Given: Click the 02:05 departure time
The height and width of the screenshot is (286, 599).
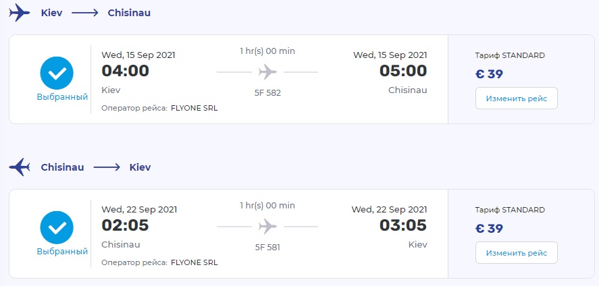Looking at the screenshot, I should click(125, 225).
